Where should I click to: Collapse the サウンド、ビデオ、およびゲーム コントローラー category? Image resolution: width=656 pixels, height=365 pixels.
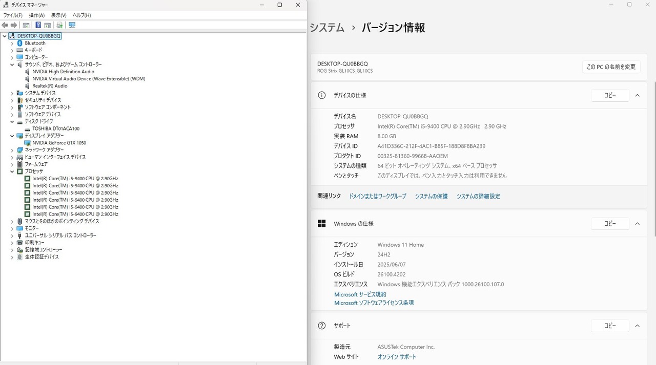[12, 65]
